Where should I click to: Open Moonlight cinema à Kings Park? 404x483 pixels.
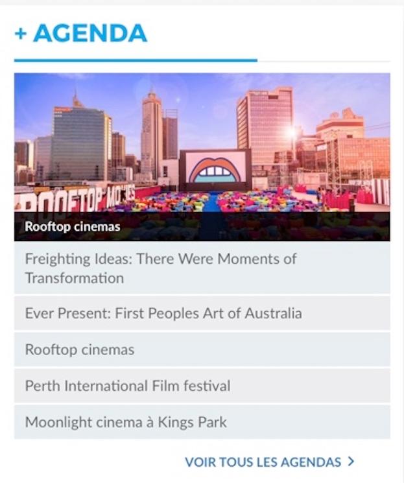pos(126,423)
